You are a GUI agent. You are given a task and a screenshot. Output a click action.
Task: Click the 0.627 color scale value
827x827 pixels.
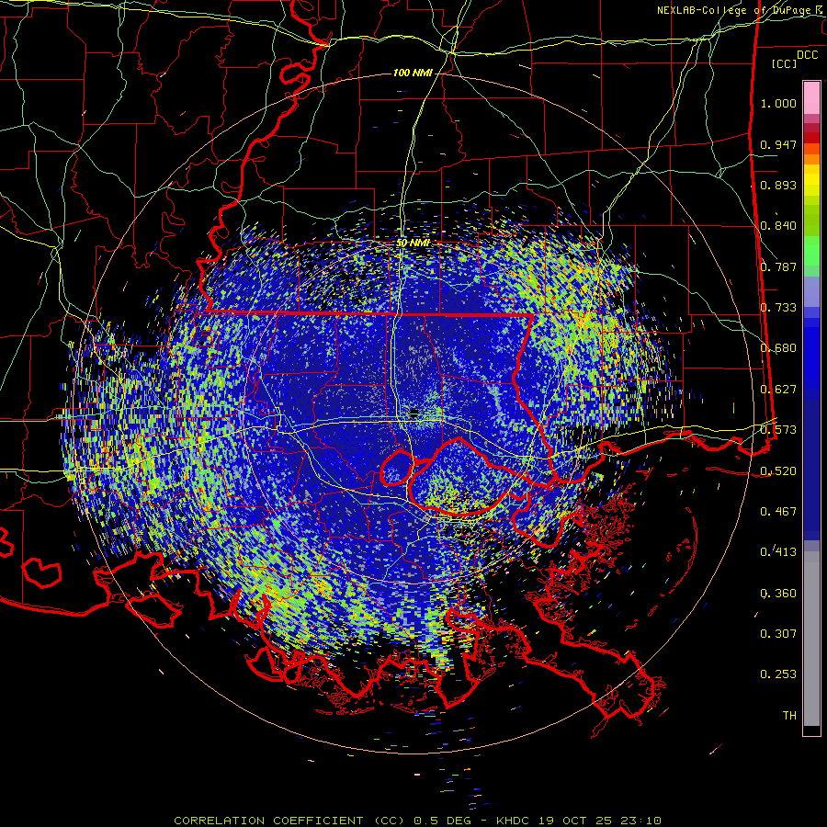coord(778,389)
